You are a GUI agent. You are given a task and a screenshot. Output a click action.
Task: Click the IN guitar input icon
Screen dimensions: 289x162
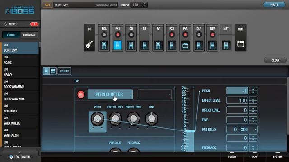point(89,45)
